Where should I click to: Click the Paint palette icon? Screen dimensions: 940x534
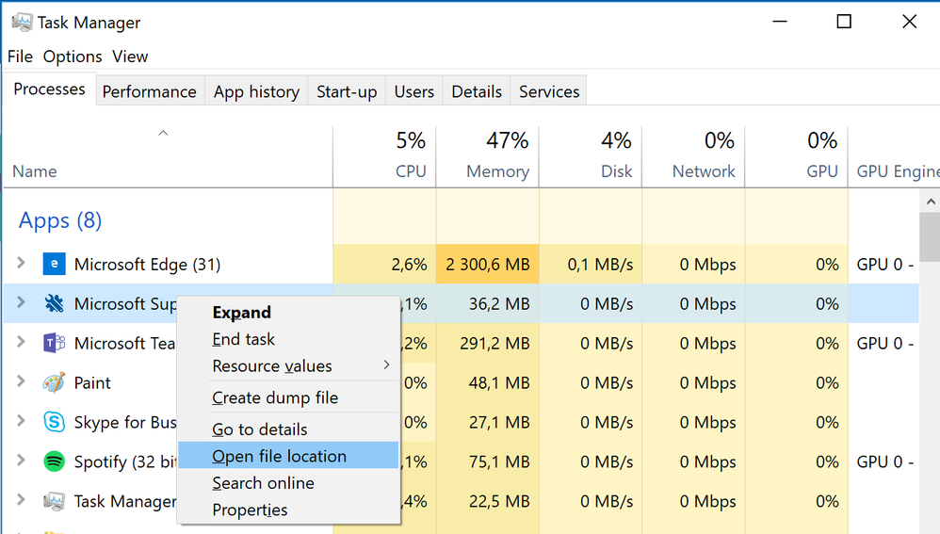click(54, 382)
